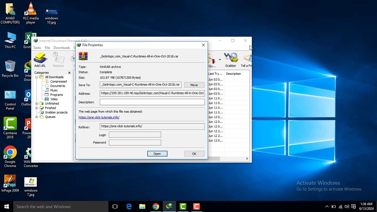Select the windows 7.jpg desktop file
Image resolution: width=377 pixels, height=212 pixels.
(x=31, y=187)
